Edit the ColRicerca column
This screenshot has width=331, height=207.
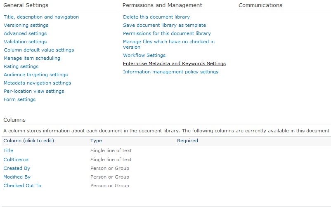[x=16, y=160]
